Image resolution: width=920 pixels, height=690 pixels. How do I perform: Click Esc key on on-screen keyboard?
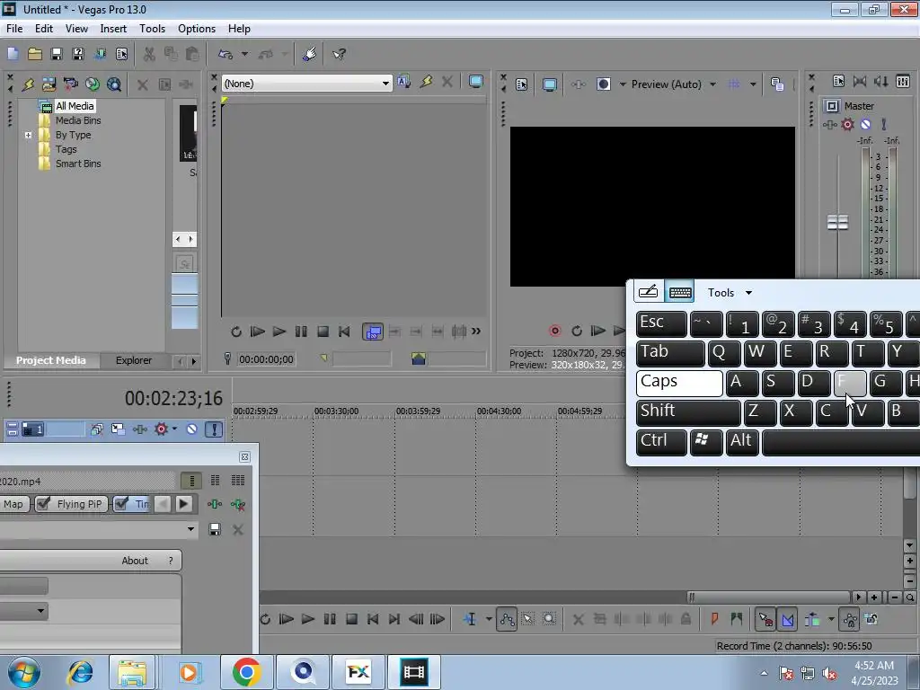(661, 323)
